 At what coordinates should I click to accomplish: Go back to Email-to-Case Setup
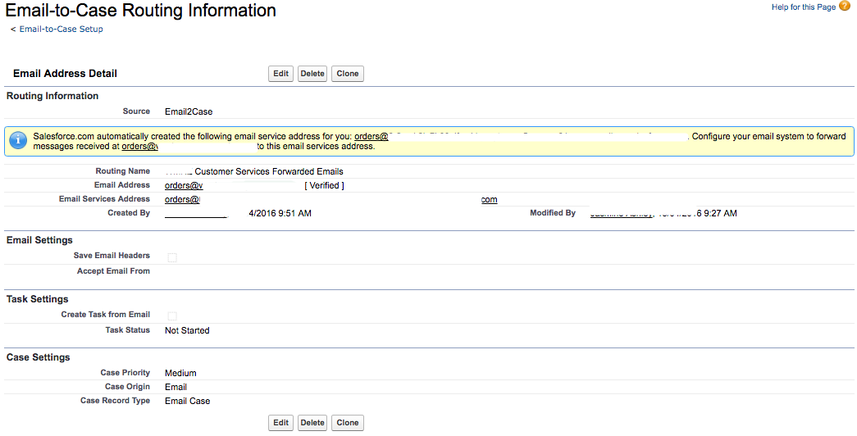tap(61, 29)
